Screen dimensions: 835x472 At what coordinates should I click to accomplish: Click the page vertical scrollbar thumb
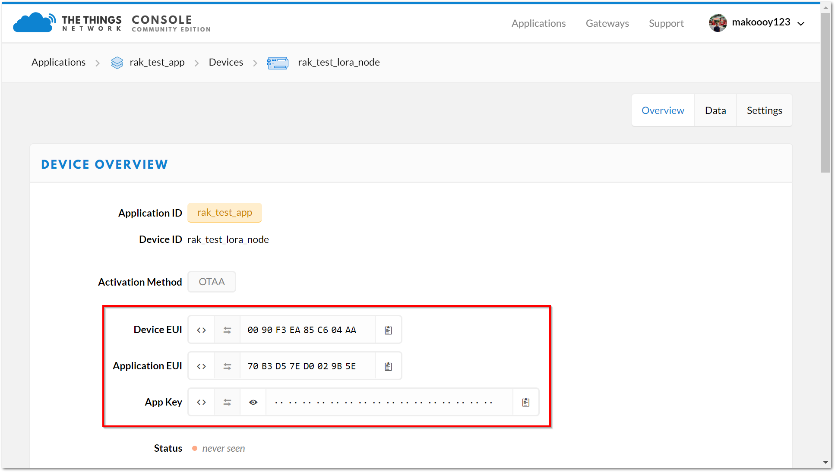(826, 93)
